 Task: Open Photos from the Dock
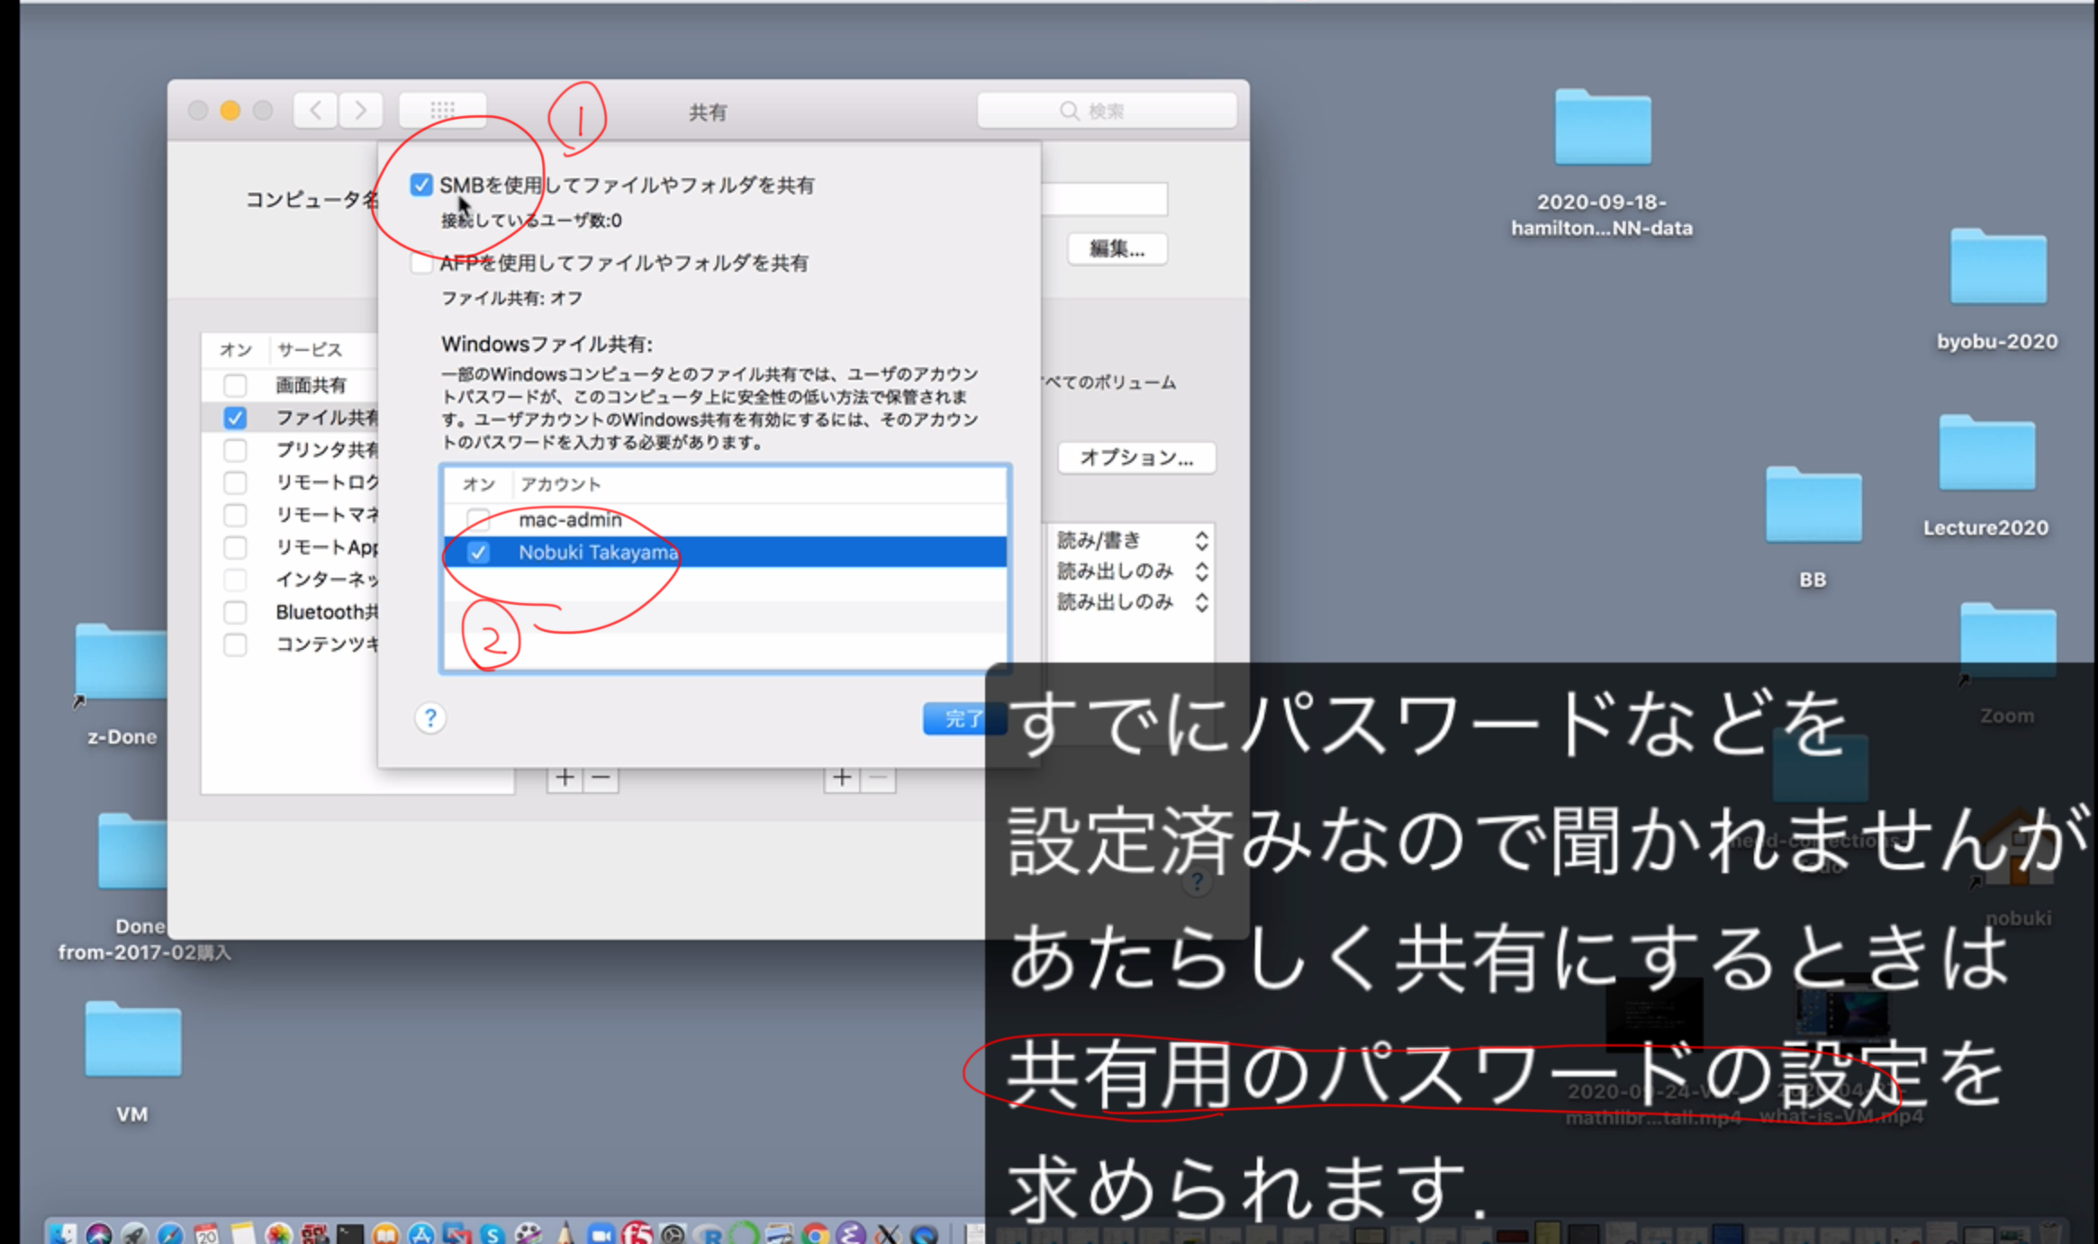(279, 1233)
